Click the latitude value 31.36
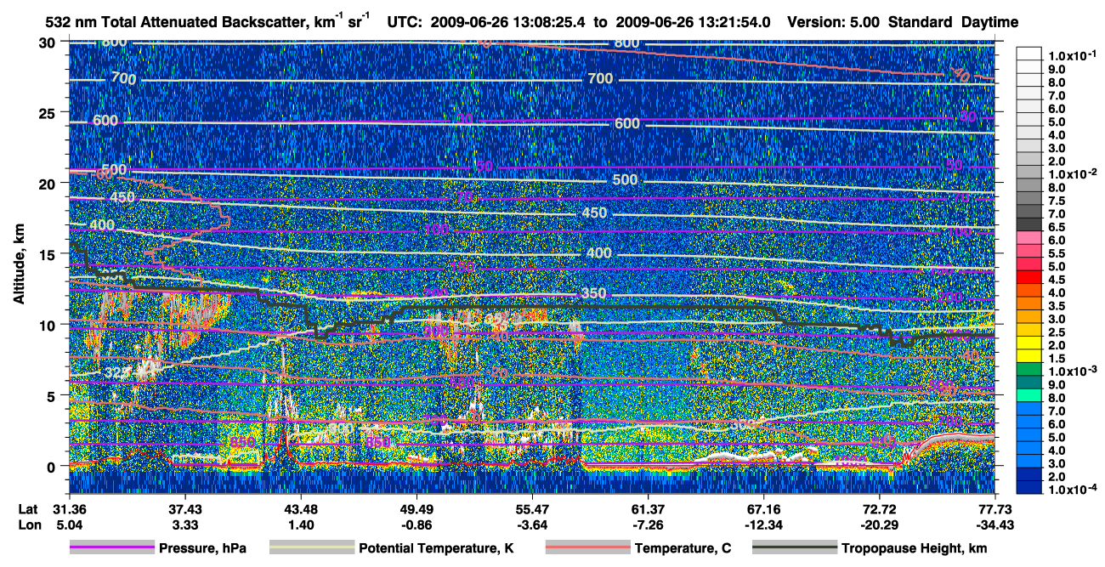 tap(69, 509)
